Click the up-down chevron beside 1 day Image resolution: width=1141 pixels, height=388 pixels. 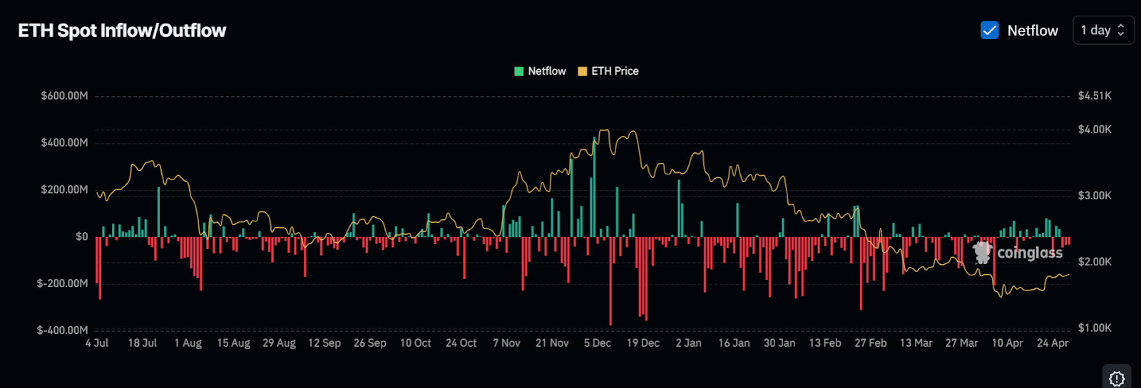[x=1121, y=30]
